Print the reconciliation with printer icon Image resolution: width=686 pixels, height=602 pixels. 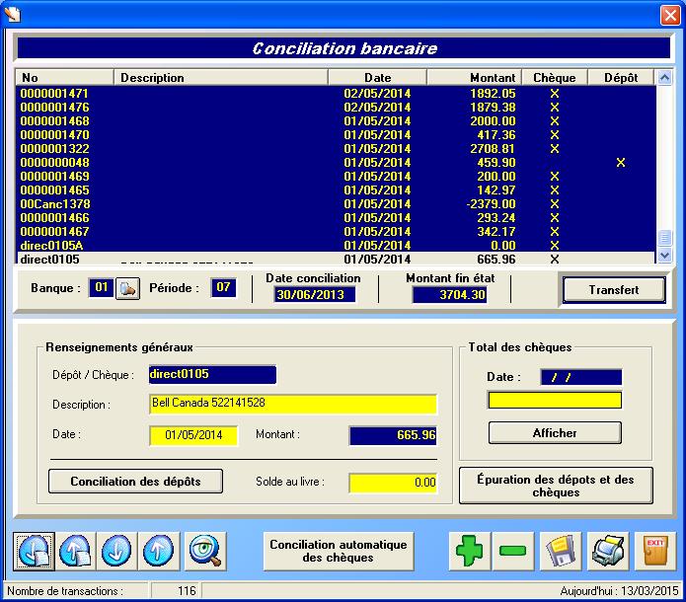click(609, 551)
